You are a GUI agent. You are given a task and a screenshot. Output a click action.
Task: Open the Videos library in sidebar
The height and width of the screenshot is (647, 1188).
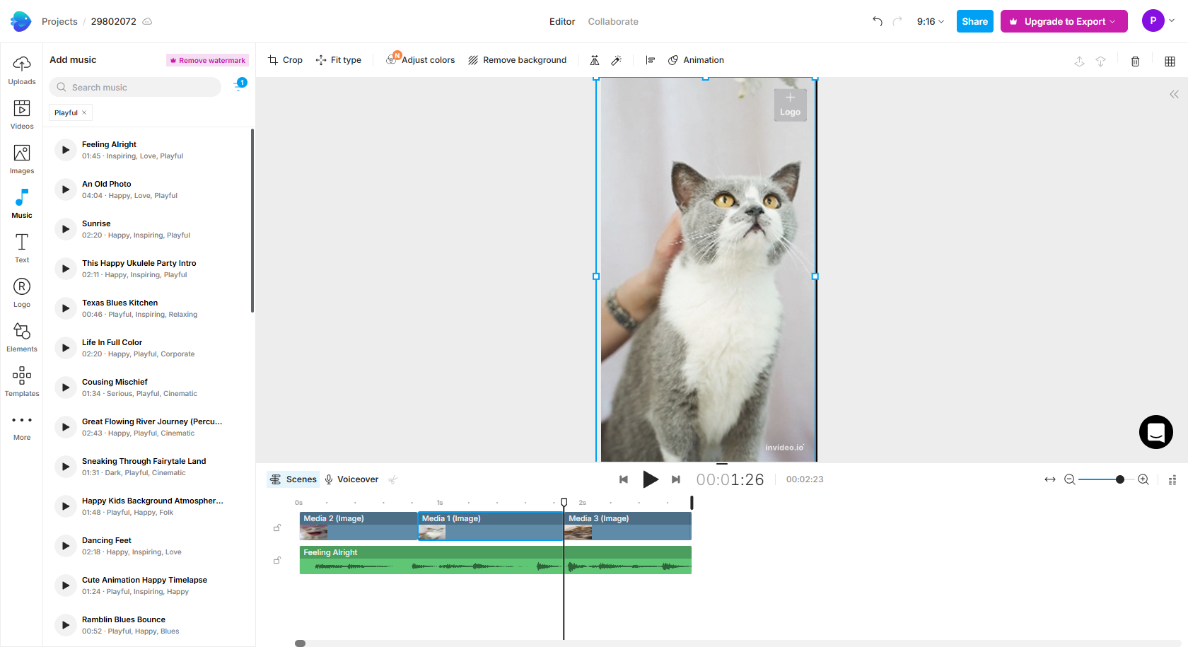pyautogui.click(x=22, y=115)
